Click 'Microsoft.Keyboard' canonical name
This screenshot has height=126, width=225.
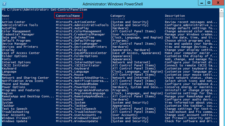tap(72, 69)
